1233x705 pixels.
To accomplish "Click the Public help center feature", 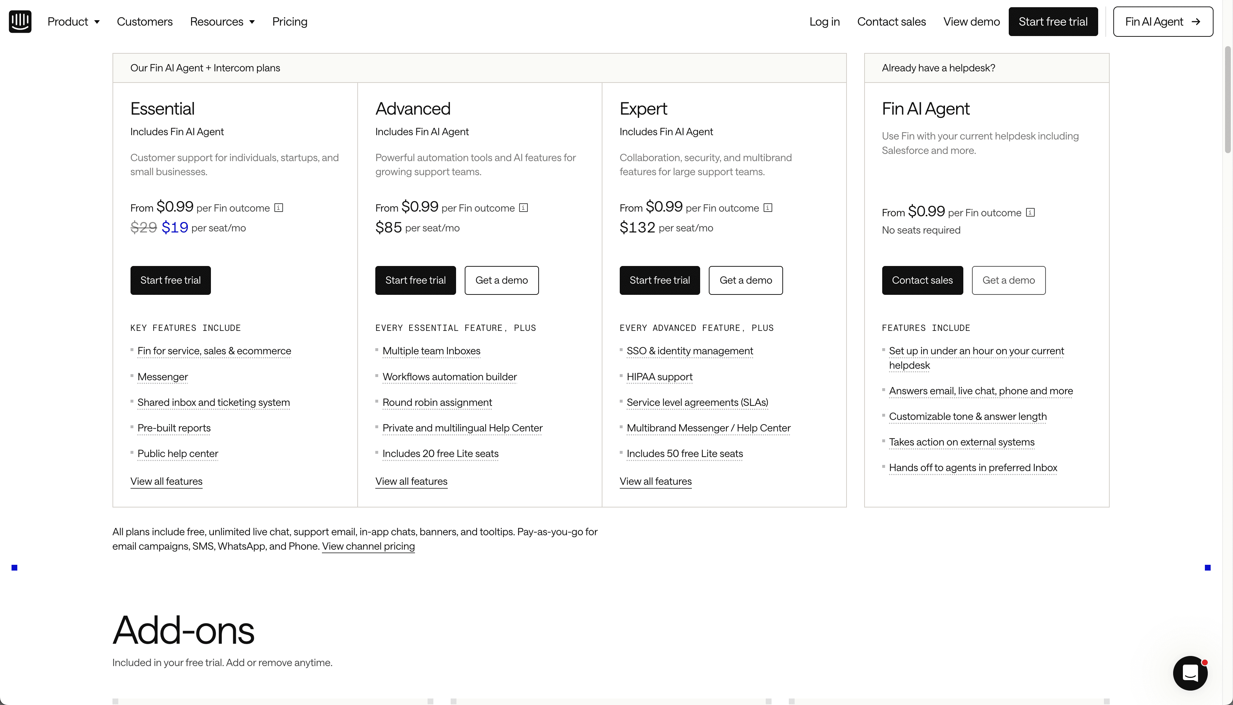I will click(178, 454).
